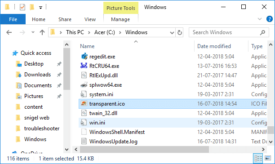Open the Customize Quick Access Toolbar dropdown
The width and height of the screenshot is (275, 164).
point(40,8)
